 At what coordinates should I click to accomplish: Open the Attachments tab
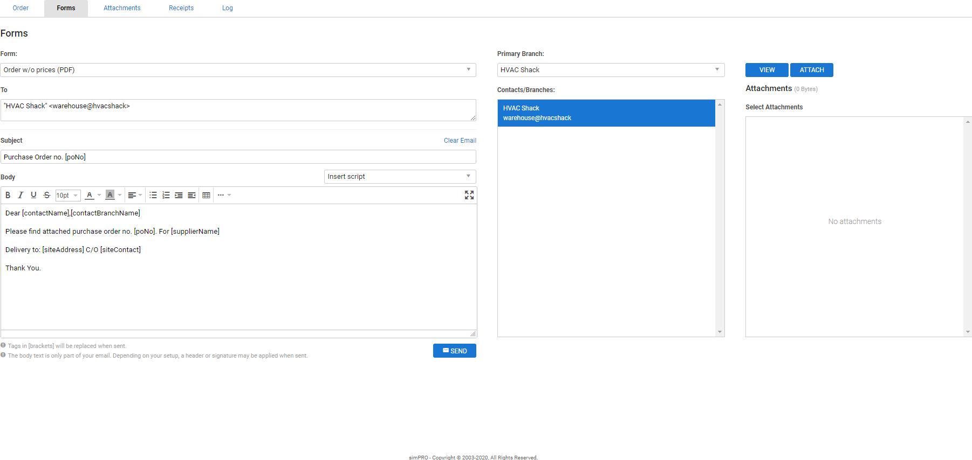(122, 8)
